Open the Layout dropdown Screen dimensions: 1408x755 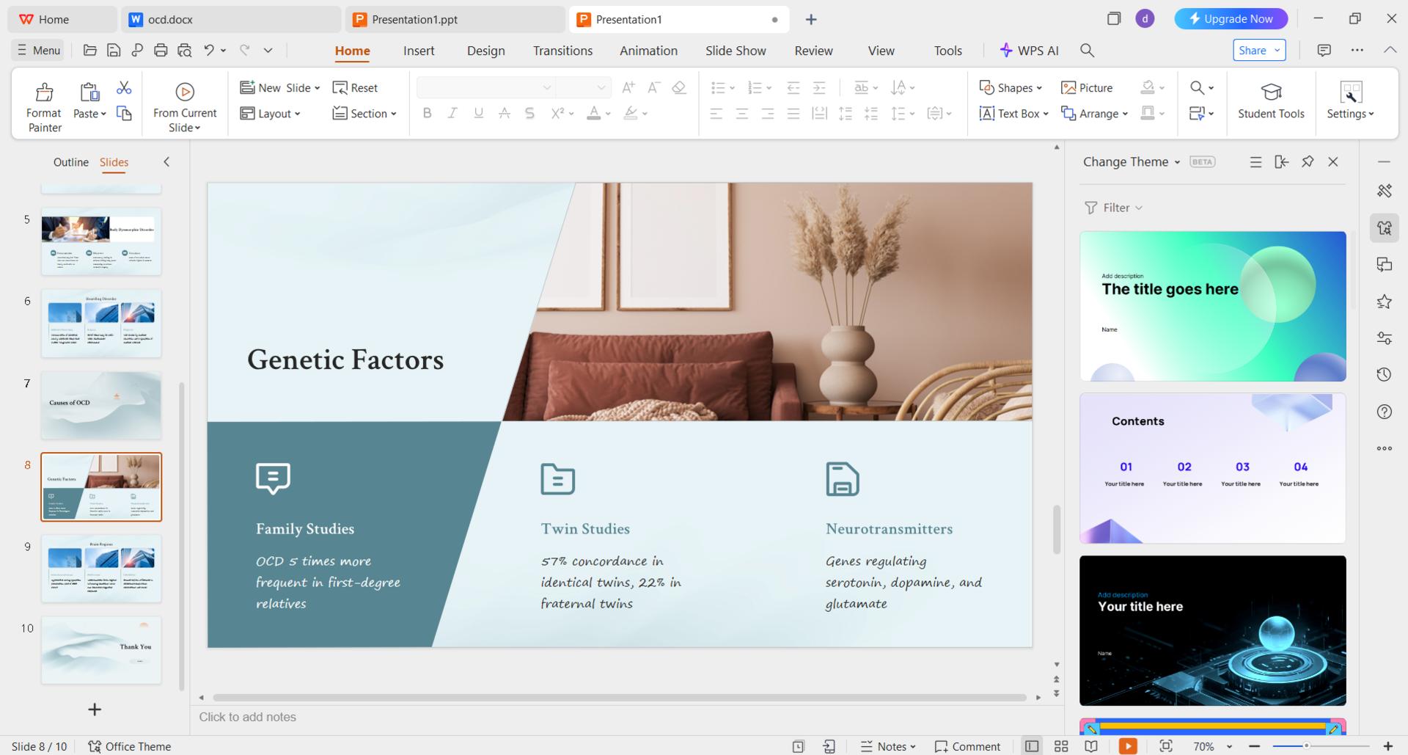[271, 113]
